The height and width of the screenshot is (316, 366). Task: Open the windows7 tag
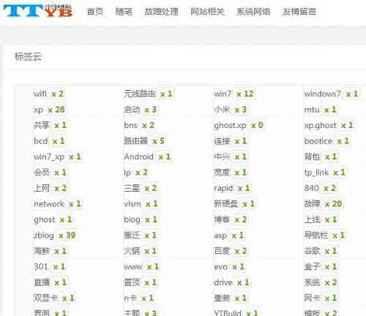(322, 94)
